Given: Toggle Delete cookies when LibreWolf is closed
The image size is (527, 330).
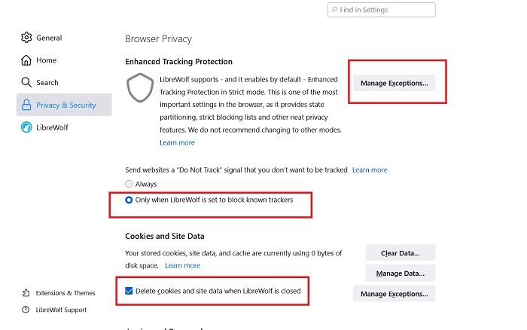Looking at the screenshot, I should (x=129, y=290).
